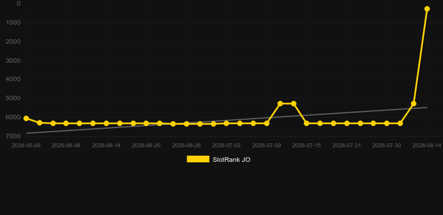This screenshot has height=215, width=443.
Task: Click the data point above 2026-06-08
Action: (66, 123)
